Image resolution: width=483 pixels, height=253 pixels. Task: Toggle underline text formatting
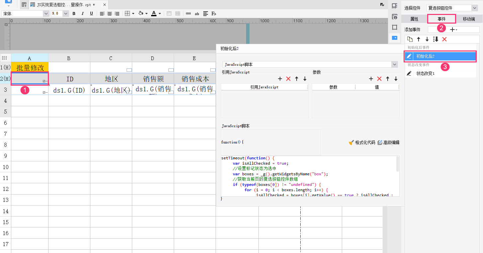(x=91, y=14)
